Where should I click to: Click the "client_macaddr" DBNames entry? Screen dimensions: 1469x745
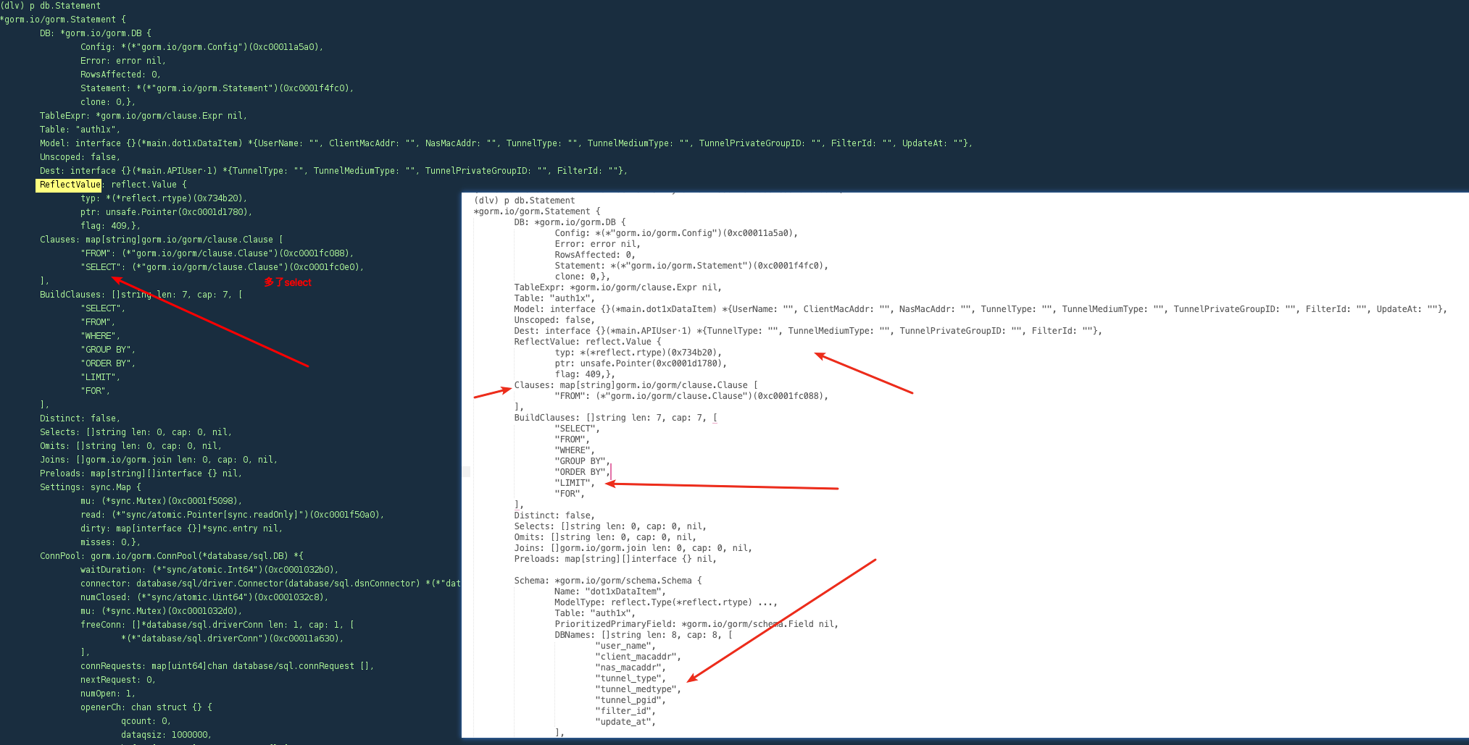coord(638,657)
